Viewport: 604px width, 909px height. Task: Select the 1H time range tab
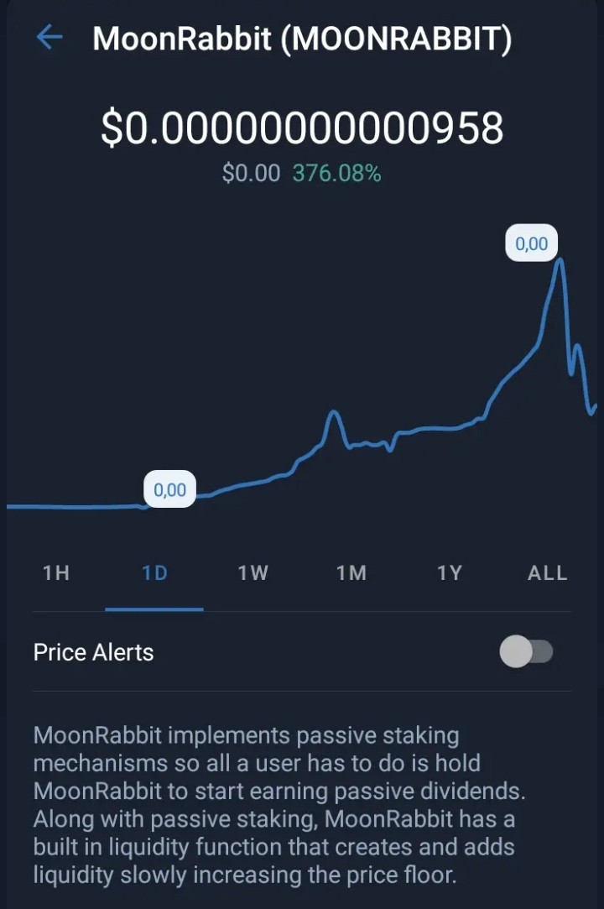56,572
